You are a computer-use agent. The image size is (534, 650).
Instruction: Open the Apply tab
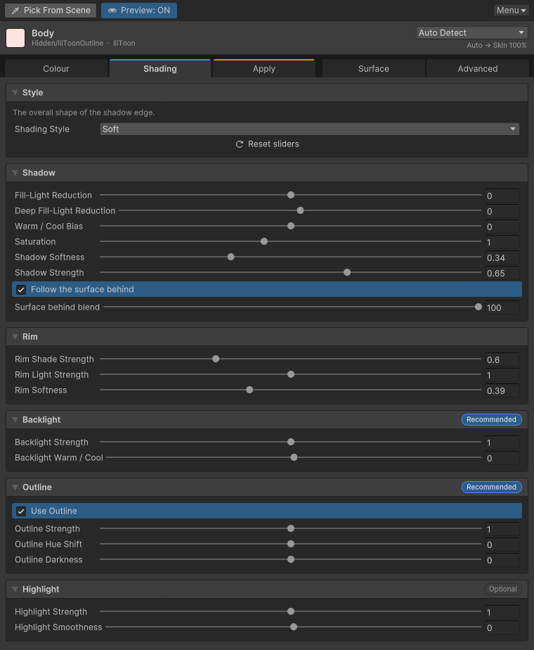[x=264, y=69]
